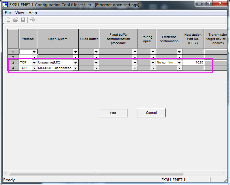Open row 1 Protocol dropdown
The image size is (230, 185).
click(x=34, y=52)
